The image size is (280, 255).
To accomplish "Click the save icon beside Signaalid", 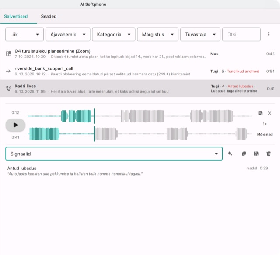I will tap(256, 154).
